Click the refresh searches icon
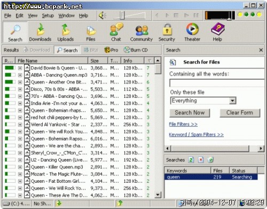 click(191, 160)
